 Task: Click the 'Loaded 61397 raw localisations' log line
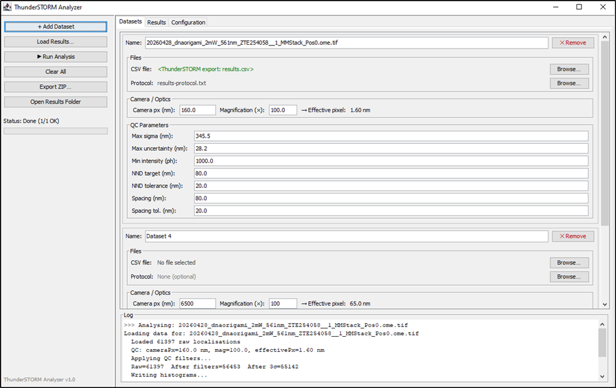pyautogui.click(x=186, y=342)
